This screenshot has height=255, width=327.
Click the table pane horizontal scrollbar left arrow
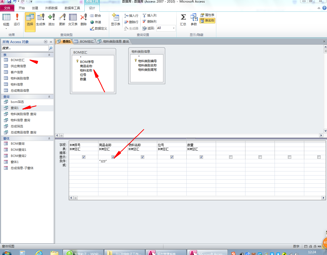[57, 136]
